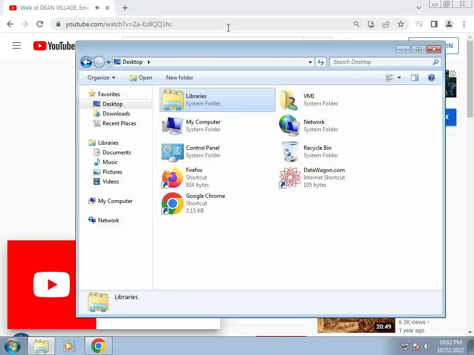Click Windows Explorer taskbar icon
474x355 pixels.
click(41, 346)
